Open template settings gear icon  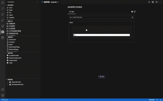pos(132,12)
